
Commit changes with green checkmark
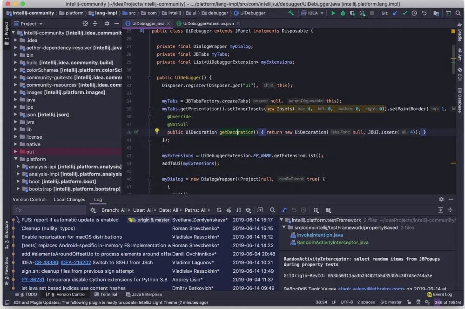coord(404,13)
